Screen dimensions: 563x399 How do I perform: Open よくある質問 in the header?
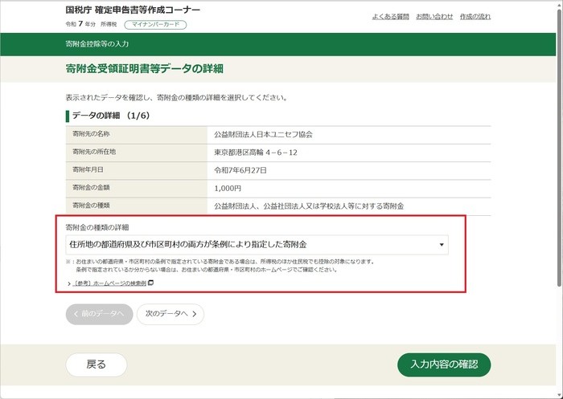(x=391, y=16)
